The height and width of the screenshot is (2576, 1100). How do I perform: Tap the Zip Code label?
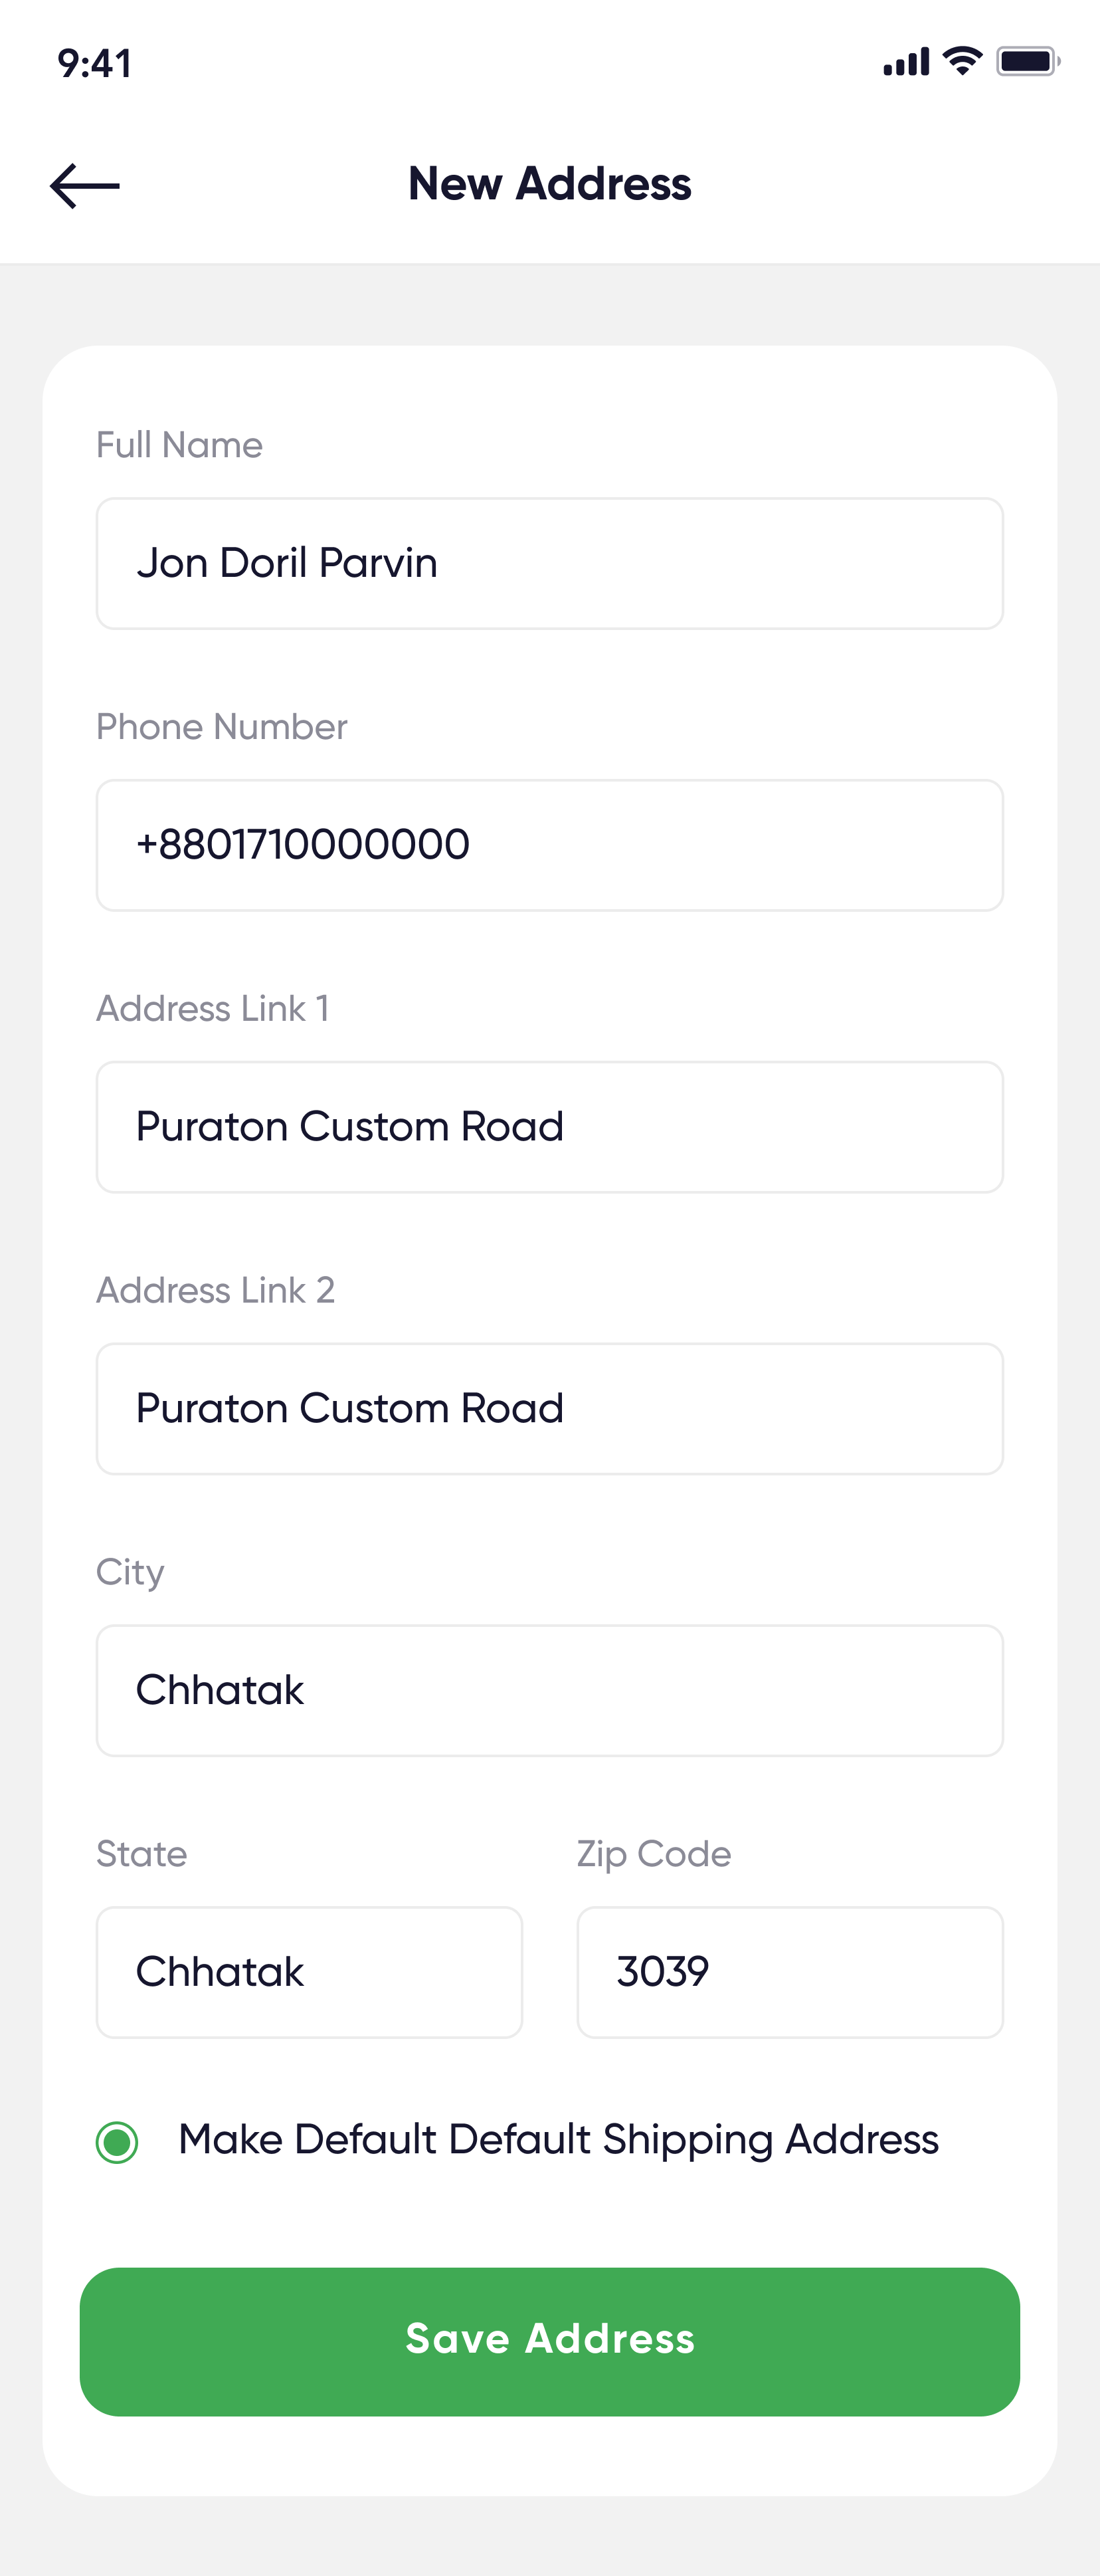[x=654, y=1854]
